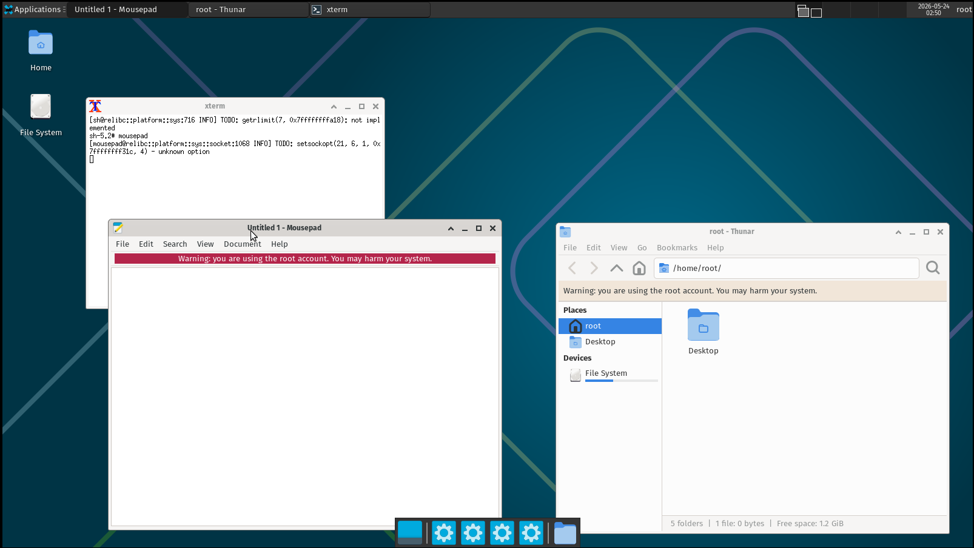Shade the Mousepad window with the up arrow
This screenshot has height=548, width=974.
(x=451, y=229)
